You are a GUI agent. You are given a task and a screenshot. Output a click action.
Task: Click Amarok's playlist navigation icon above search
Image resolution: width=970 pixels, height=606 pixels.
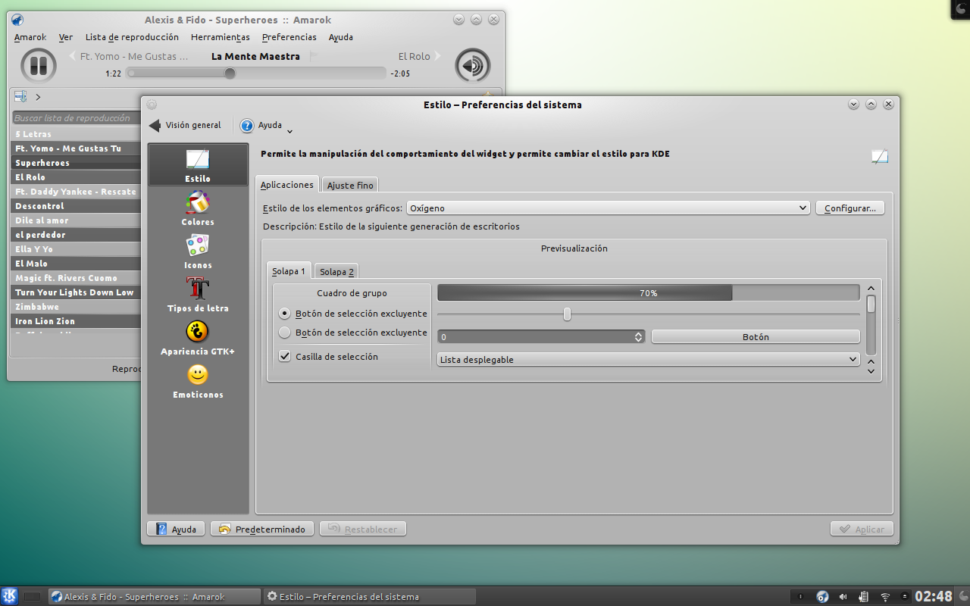click(20, 96)
